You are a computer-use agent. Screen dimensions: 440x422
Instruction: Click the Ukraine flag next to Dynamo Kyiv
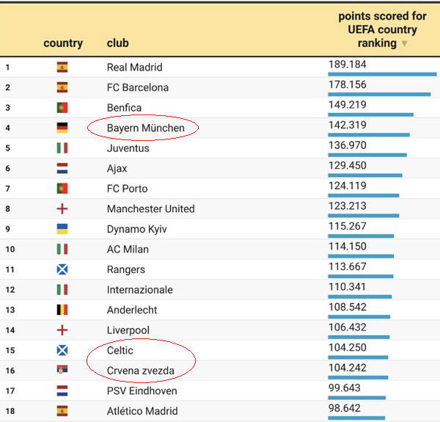[x=62, y=229]
